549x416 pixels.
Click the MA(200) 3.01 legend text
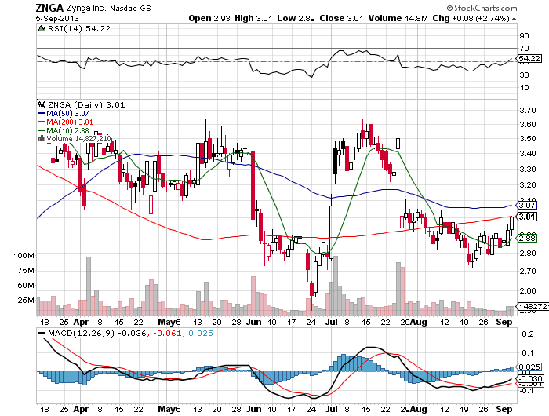coord(70,122)
